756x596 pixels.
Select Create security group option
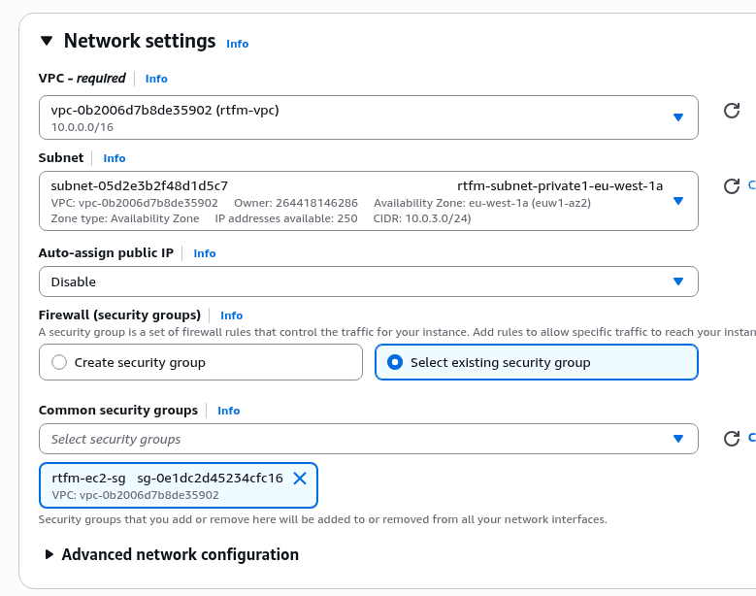(x=59, y=362)
